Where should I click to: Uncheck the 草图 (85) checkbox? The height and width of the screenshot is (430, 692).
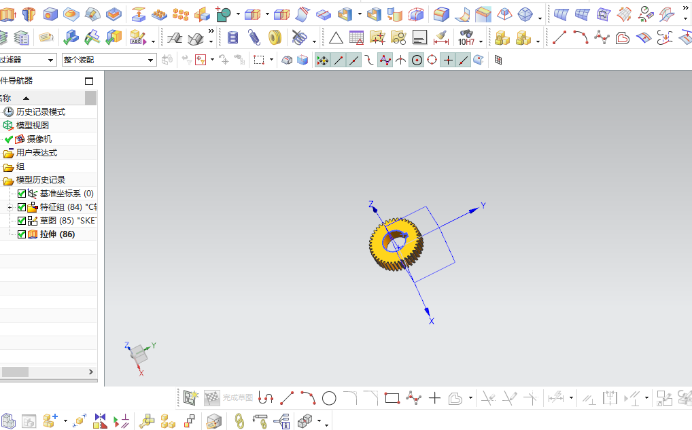tap(22, 221)
